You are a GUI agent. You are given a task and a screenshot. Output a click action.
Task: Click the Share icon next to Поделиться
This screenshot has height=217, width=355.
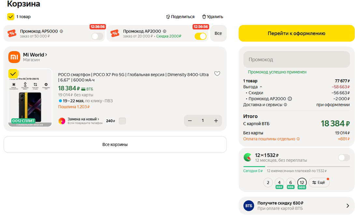tap(168, 17)
